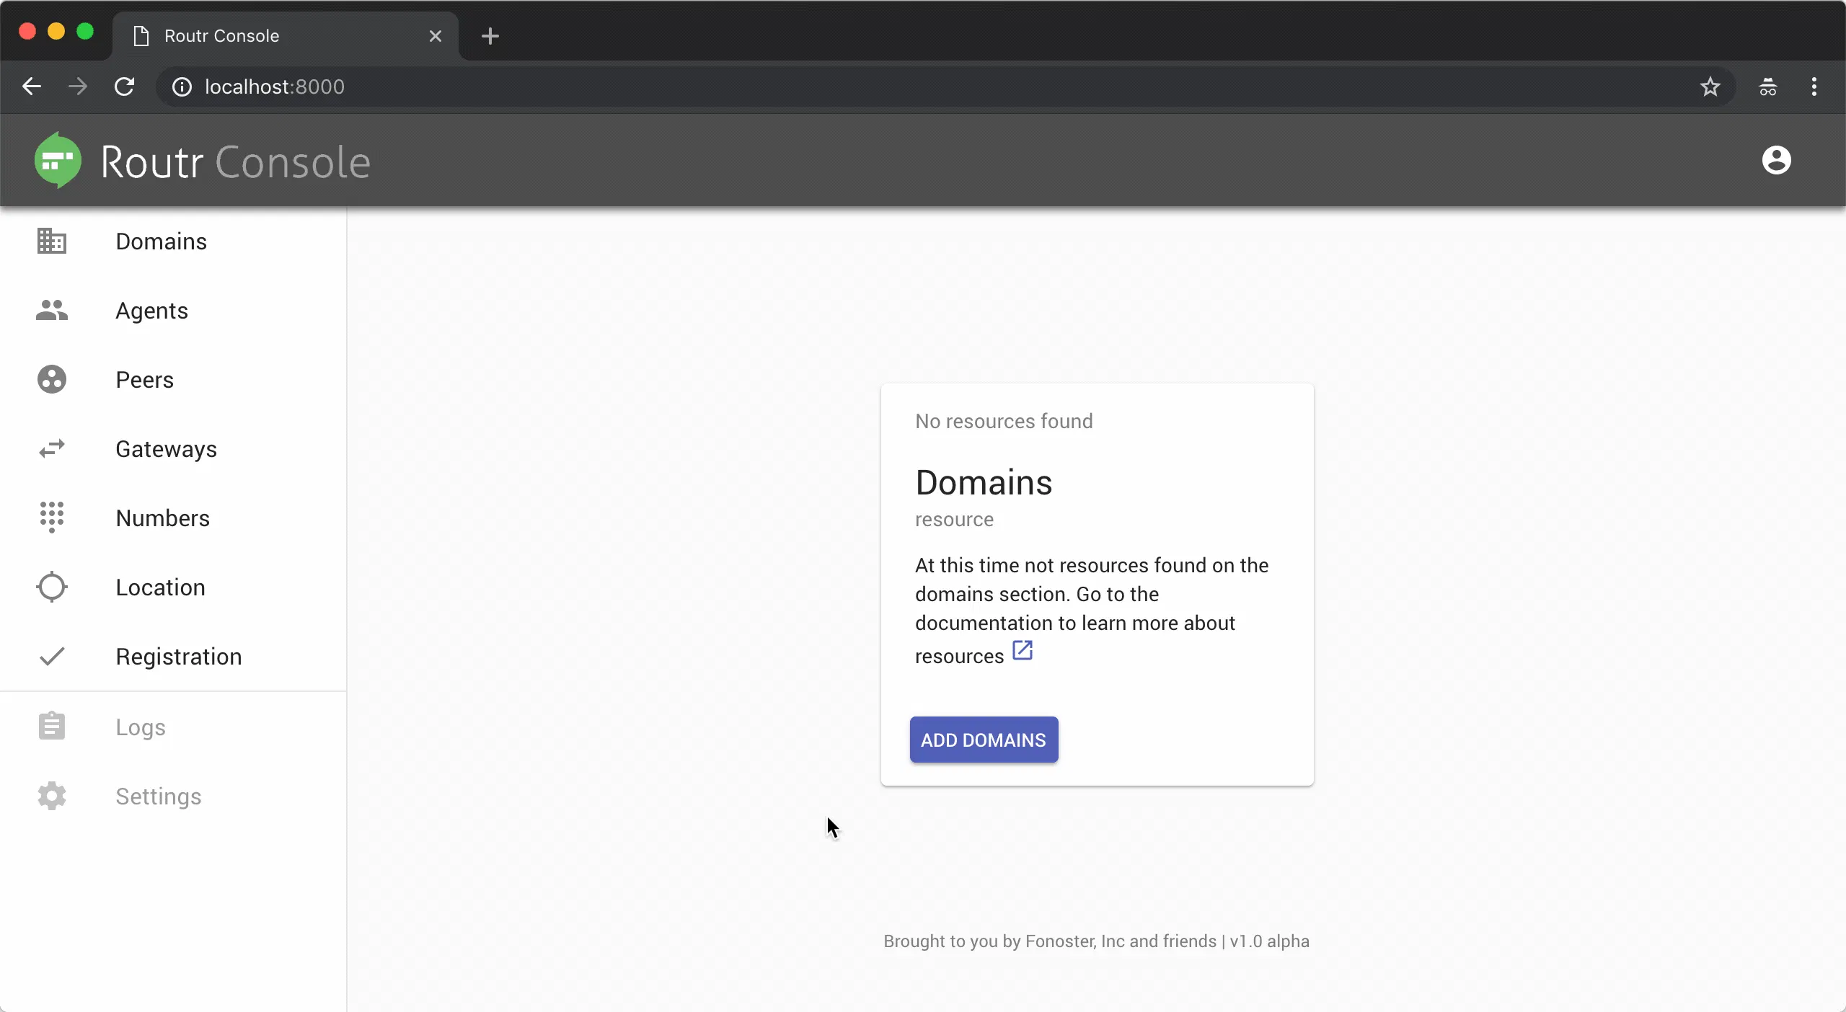Image resolution: width=1846 pixels, height=1012 pixels.
Task: Open the external documentation link icon
Action: coord(1023,651)
